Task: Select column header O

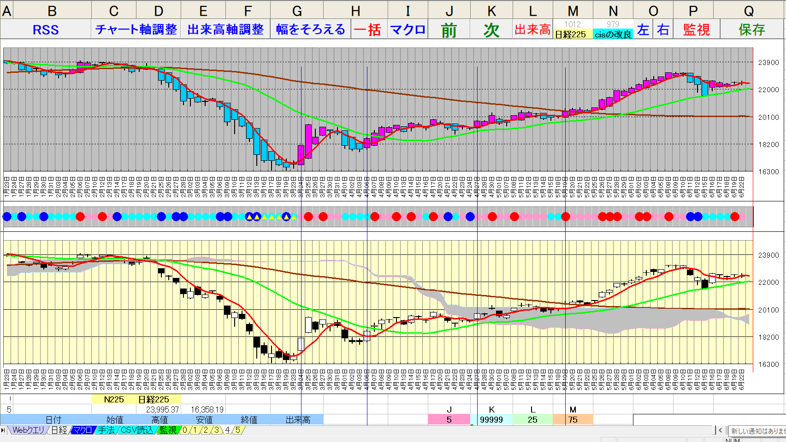Action: pos(653,10)
